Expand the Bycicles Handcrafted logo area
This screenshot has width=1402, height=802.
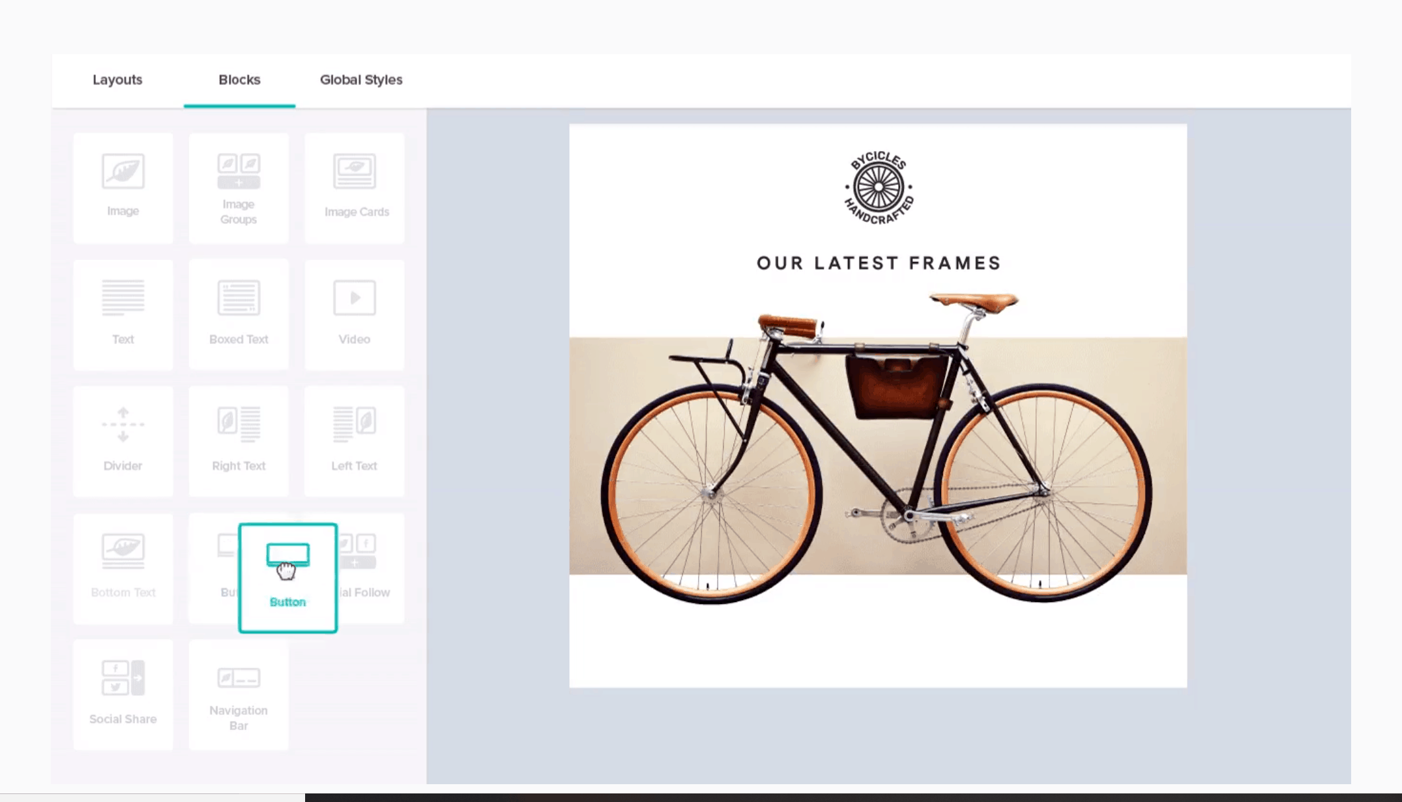[877, 184]
